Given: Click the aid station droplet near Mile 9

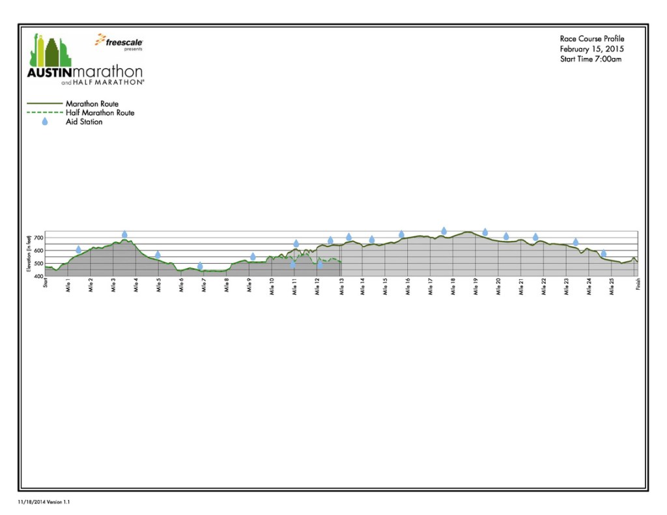Looking at the screenshot, I should tap(253, 257).
